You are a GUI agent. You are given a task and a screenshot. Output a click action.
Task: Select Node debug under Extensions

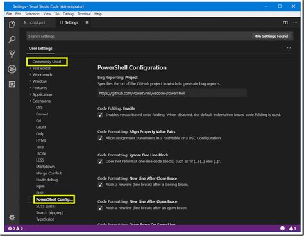tap(47, 180)
